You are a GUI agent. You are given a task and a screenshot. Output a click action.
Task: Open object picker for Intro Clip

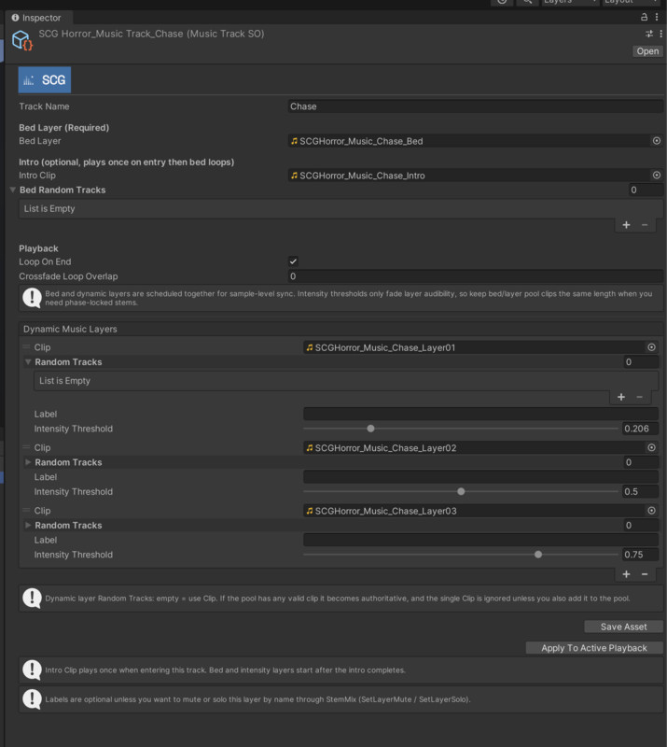click(657, 176)
